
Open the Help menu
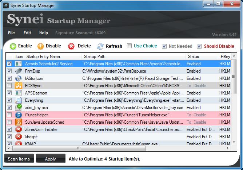coord(44,33)
